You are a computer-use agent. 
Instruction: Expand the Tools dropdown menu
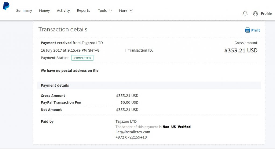coord(105,10)
